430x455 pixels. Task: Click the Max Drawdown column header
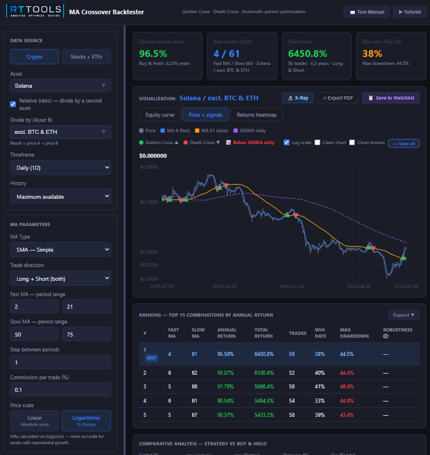tap(354, 333)
